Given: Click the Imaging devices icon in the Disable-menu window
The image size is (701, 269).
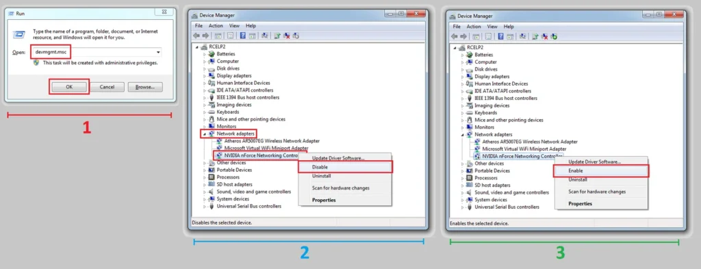Looking at the screenshot, I should click(x=212, y=105).
